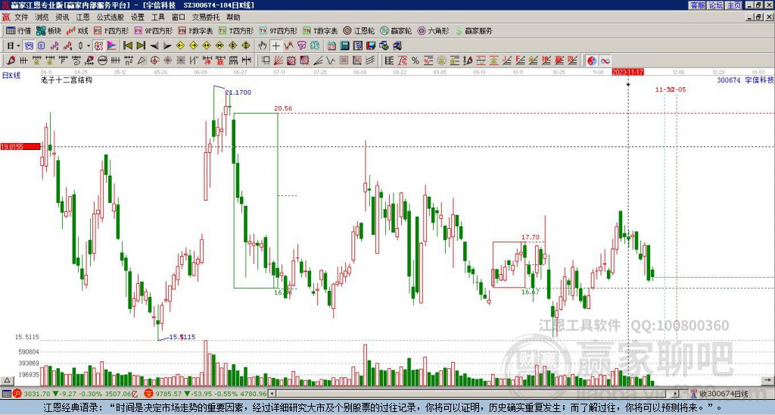The image size is (775, 415).
Task: Click the black left-pointing arrow icon
Action: (154, 46)
